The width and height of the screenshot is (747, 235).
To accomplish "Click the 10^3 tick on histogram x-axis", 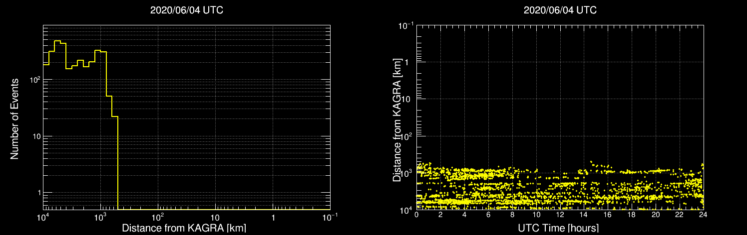I will click(100, 217).
